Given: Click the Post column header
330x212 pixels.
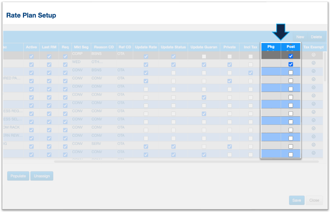Looking at the screenshot, I should tap(290, 47).
